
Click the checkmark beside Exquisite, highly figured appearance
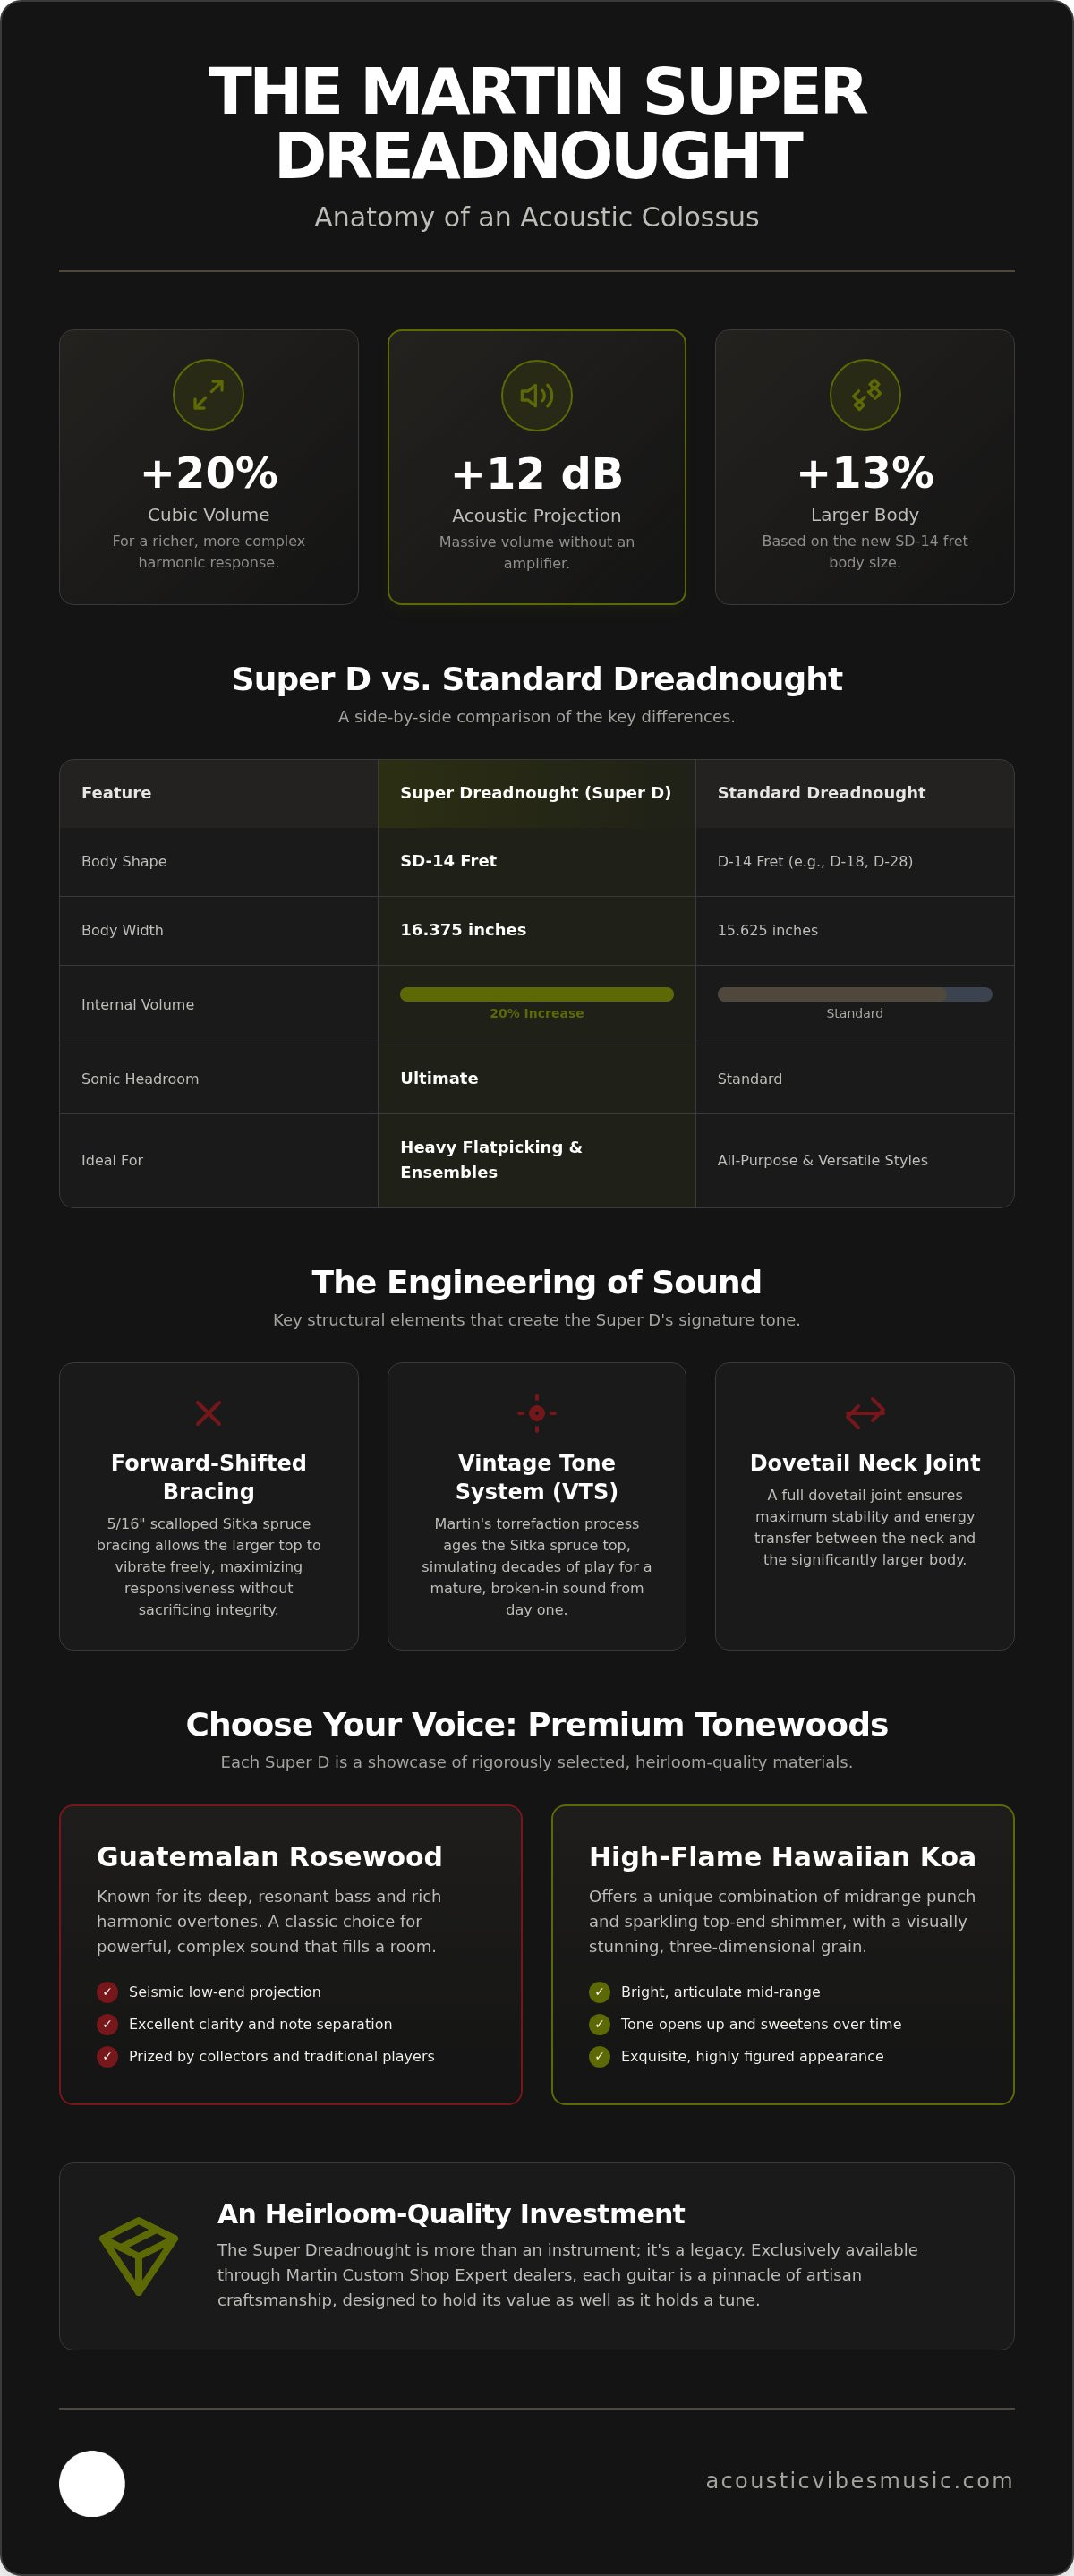[x=599, y=2056]
